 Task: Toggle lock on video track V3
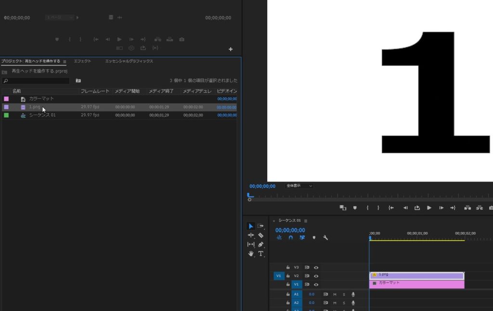(x=288, y=267)
